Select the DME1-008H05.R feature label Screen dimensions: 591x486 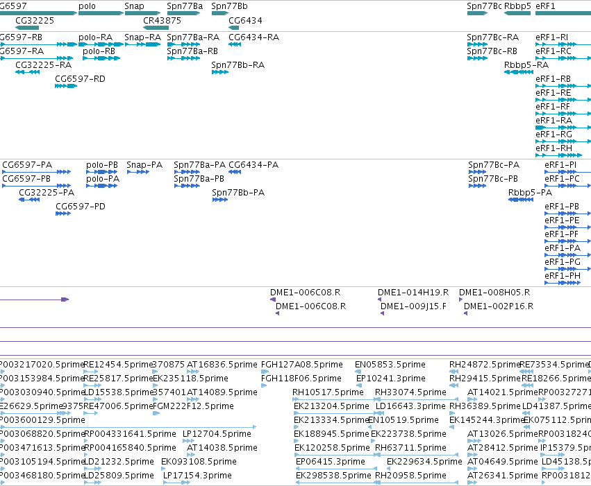click(x=494, y=293)
